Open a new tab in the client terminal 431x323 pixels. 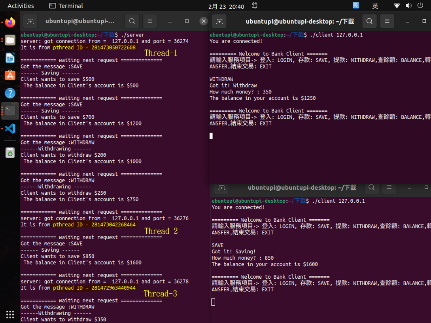click(221, 21)
